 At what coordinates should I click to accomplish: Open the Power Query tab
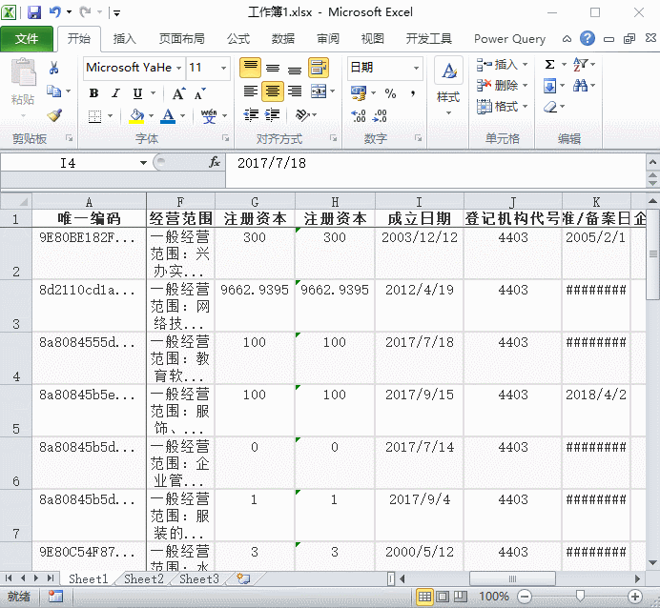(x=509, y=39)
